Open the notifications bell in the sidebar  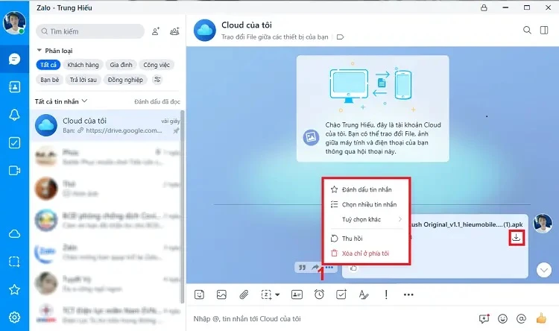pos(13,115)
